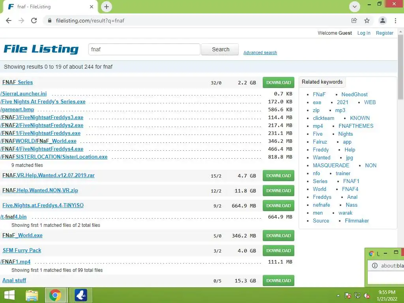
Task: View site information lock icon
Action: coord(50,21)
